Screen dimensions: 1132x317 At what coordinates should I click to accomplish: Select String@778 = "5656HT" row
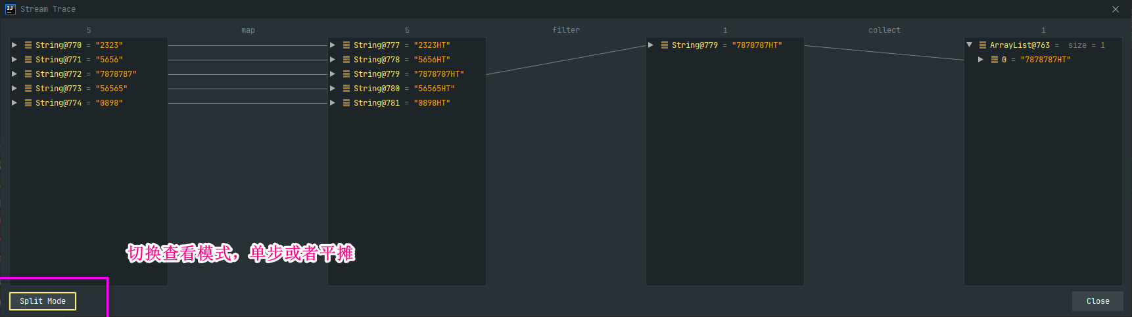[401, 60]
